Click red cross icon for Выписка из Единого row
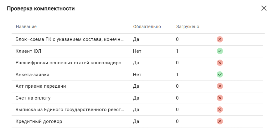 tap(220, 110)
